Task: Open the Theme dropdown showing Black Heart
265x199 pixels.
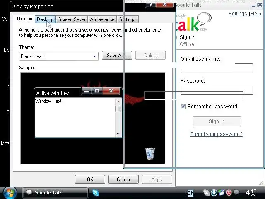Action: coord(59,56)
